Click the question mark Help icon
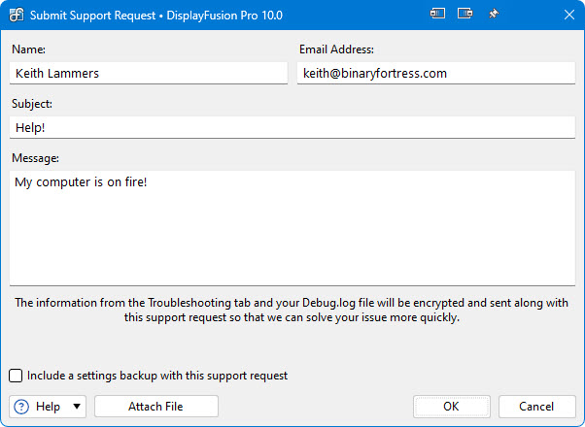Image resolution: width=585 pixels, height=427 pixels. 21,407
